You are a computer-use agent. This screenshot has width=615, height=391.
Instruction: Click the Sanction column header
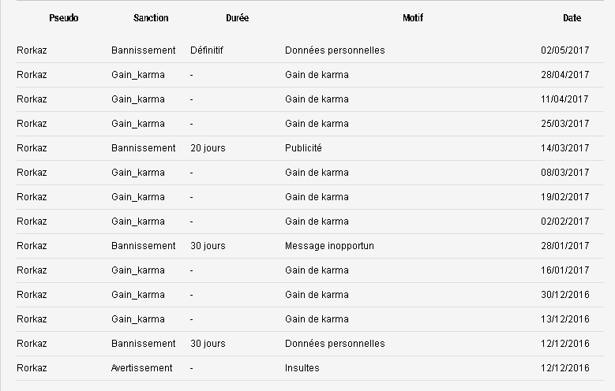(151, 18)
